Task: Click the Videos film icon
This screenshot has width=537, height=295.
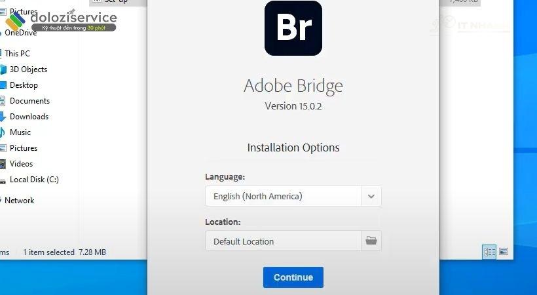Action: click(x=3, y=164)
